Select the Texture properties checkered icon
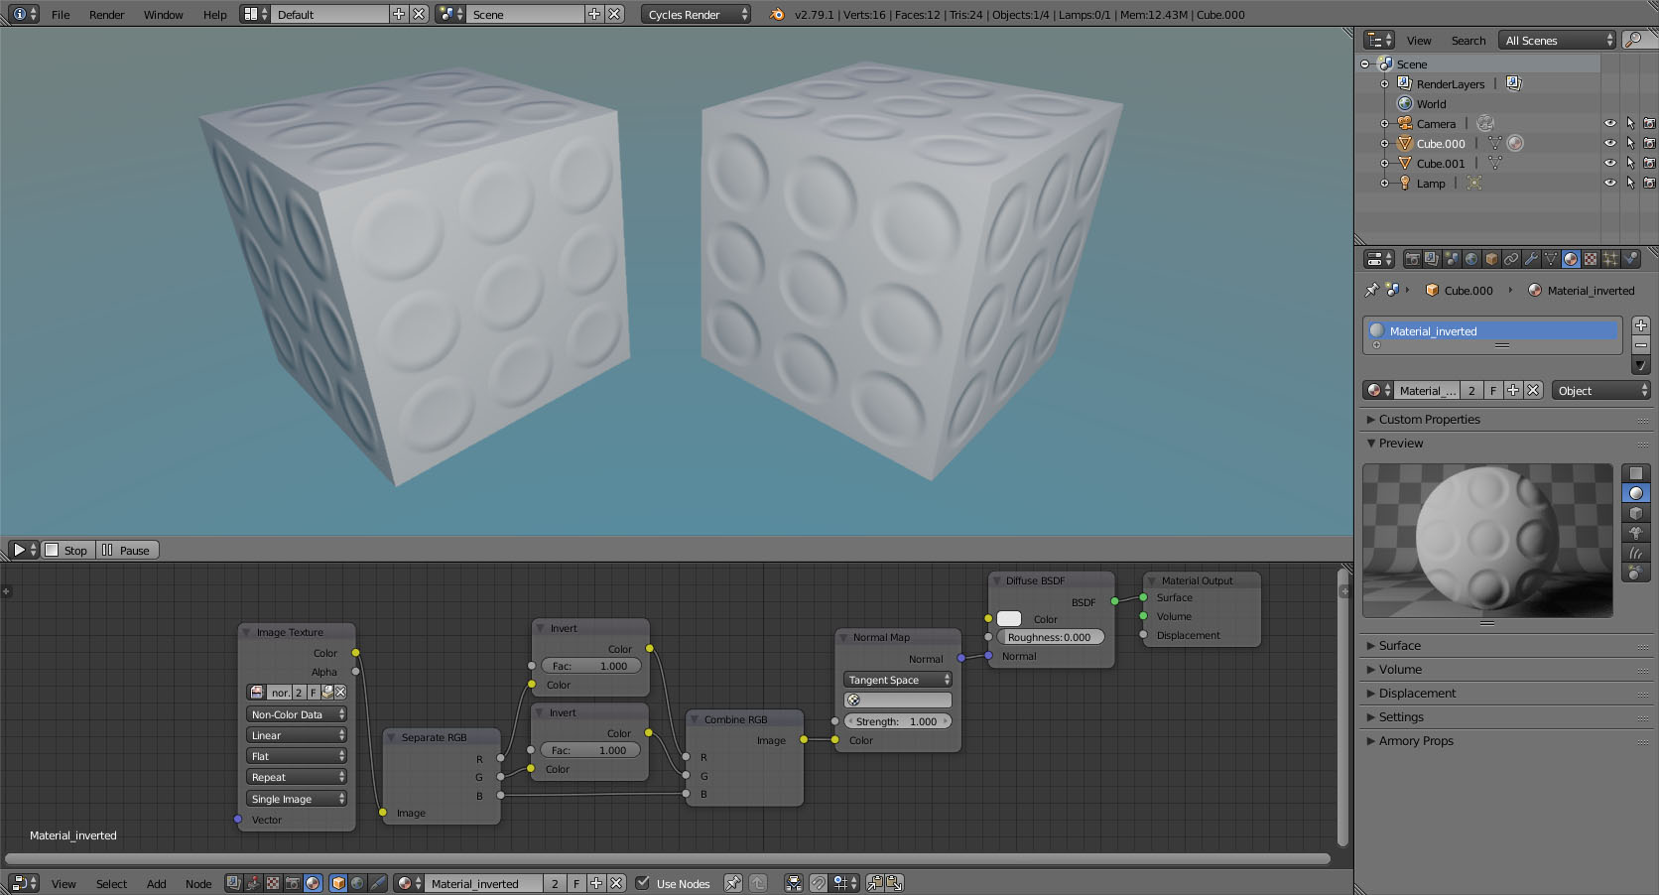1659x895 pixels. tap(1591, 259)
